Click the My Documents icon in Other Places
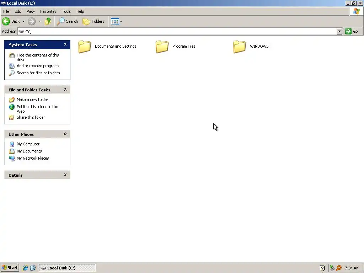This screenshot has width=364, height=273. [x=12, y=151]
